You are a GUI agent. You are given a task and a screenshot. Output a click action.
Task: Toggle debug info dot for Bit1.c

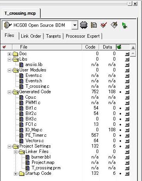120,108
